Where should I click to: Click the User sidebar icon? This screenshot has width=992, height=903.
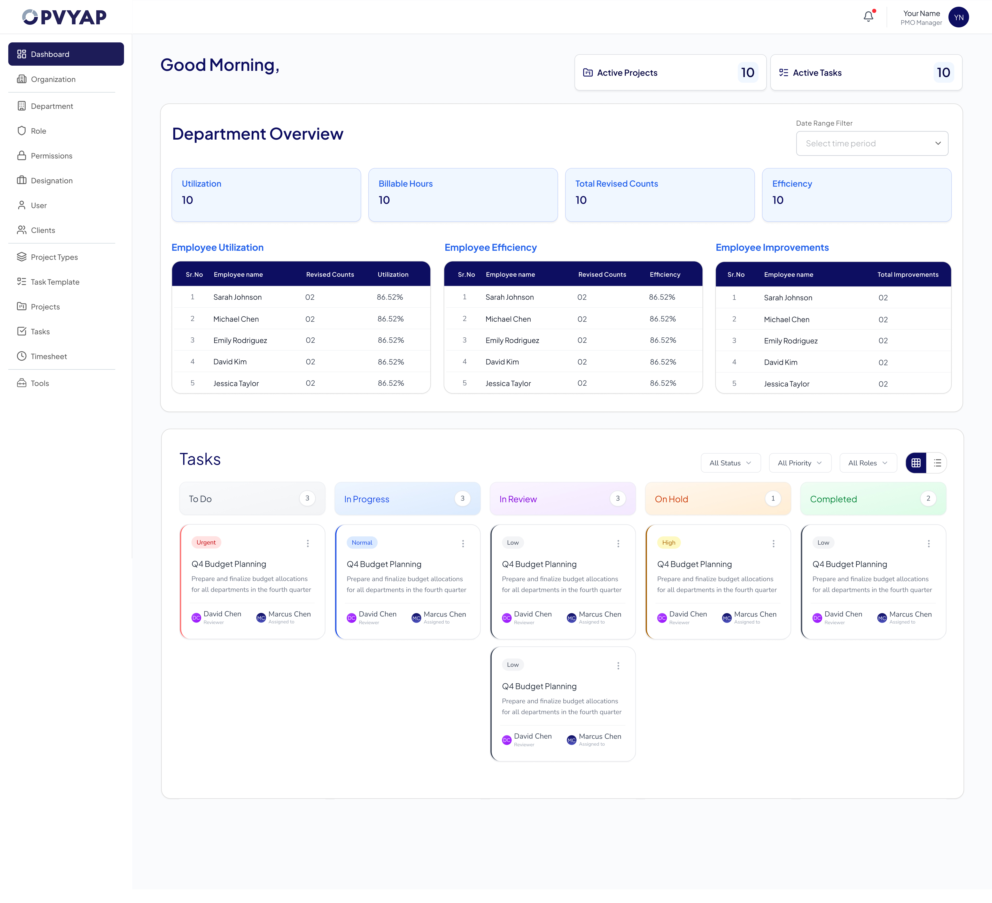coord(22,205)
